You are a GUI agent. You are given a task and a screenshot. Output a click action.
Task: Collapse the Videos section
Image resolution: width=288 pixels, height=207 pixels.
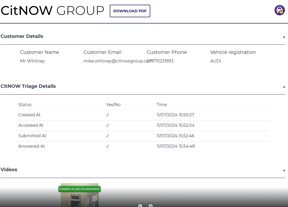(284, 171)
